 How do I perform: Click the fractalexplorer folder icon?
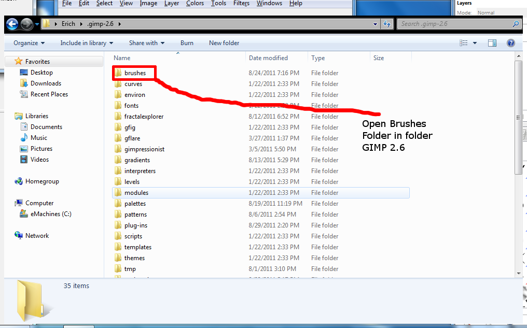pos(118,117)
